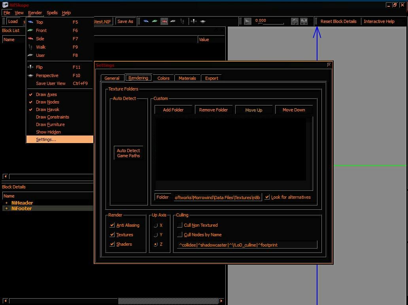408x305 pixels.
Task: Choose Side F7 from Render menu
Action: 60,39
